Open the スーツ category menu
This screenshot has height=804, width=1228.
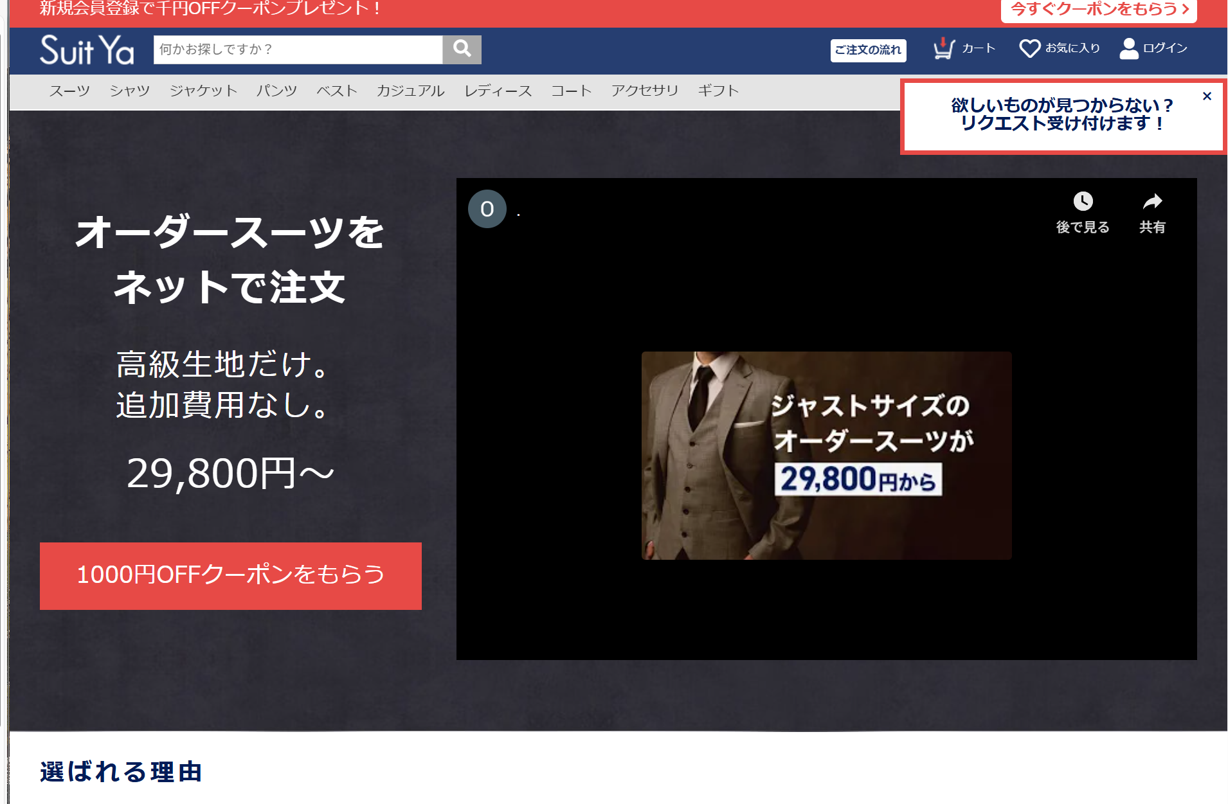coord(69,91)
